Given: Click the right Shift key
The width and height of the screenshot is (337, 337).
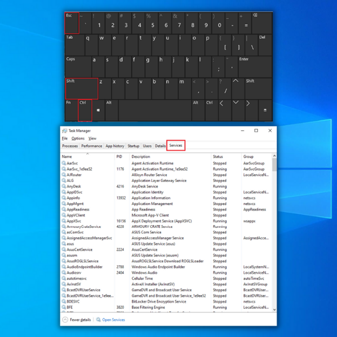Looking at the screenshot, I should [258, 89].
